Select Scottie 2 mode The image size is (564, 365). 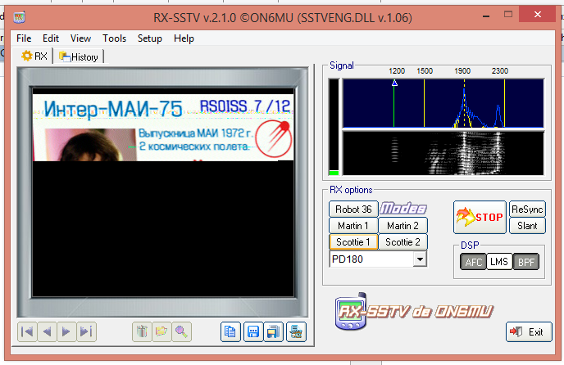pos(403,242)
